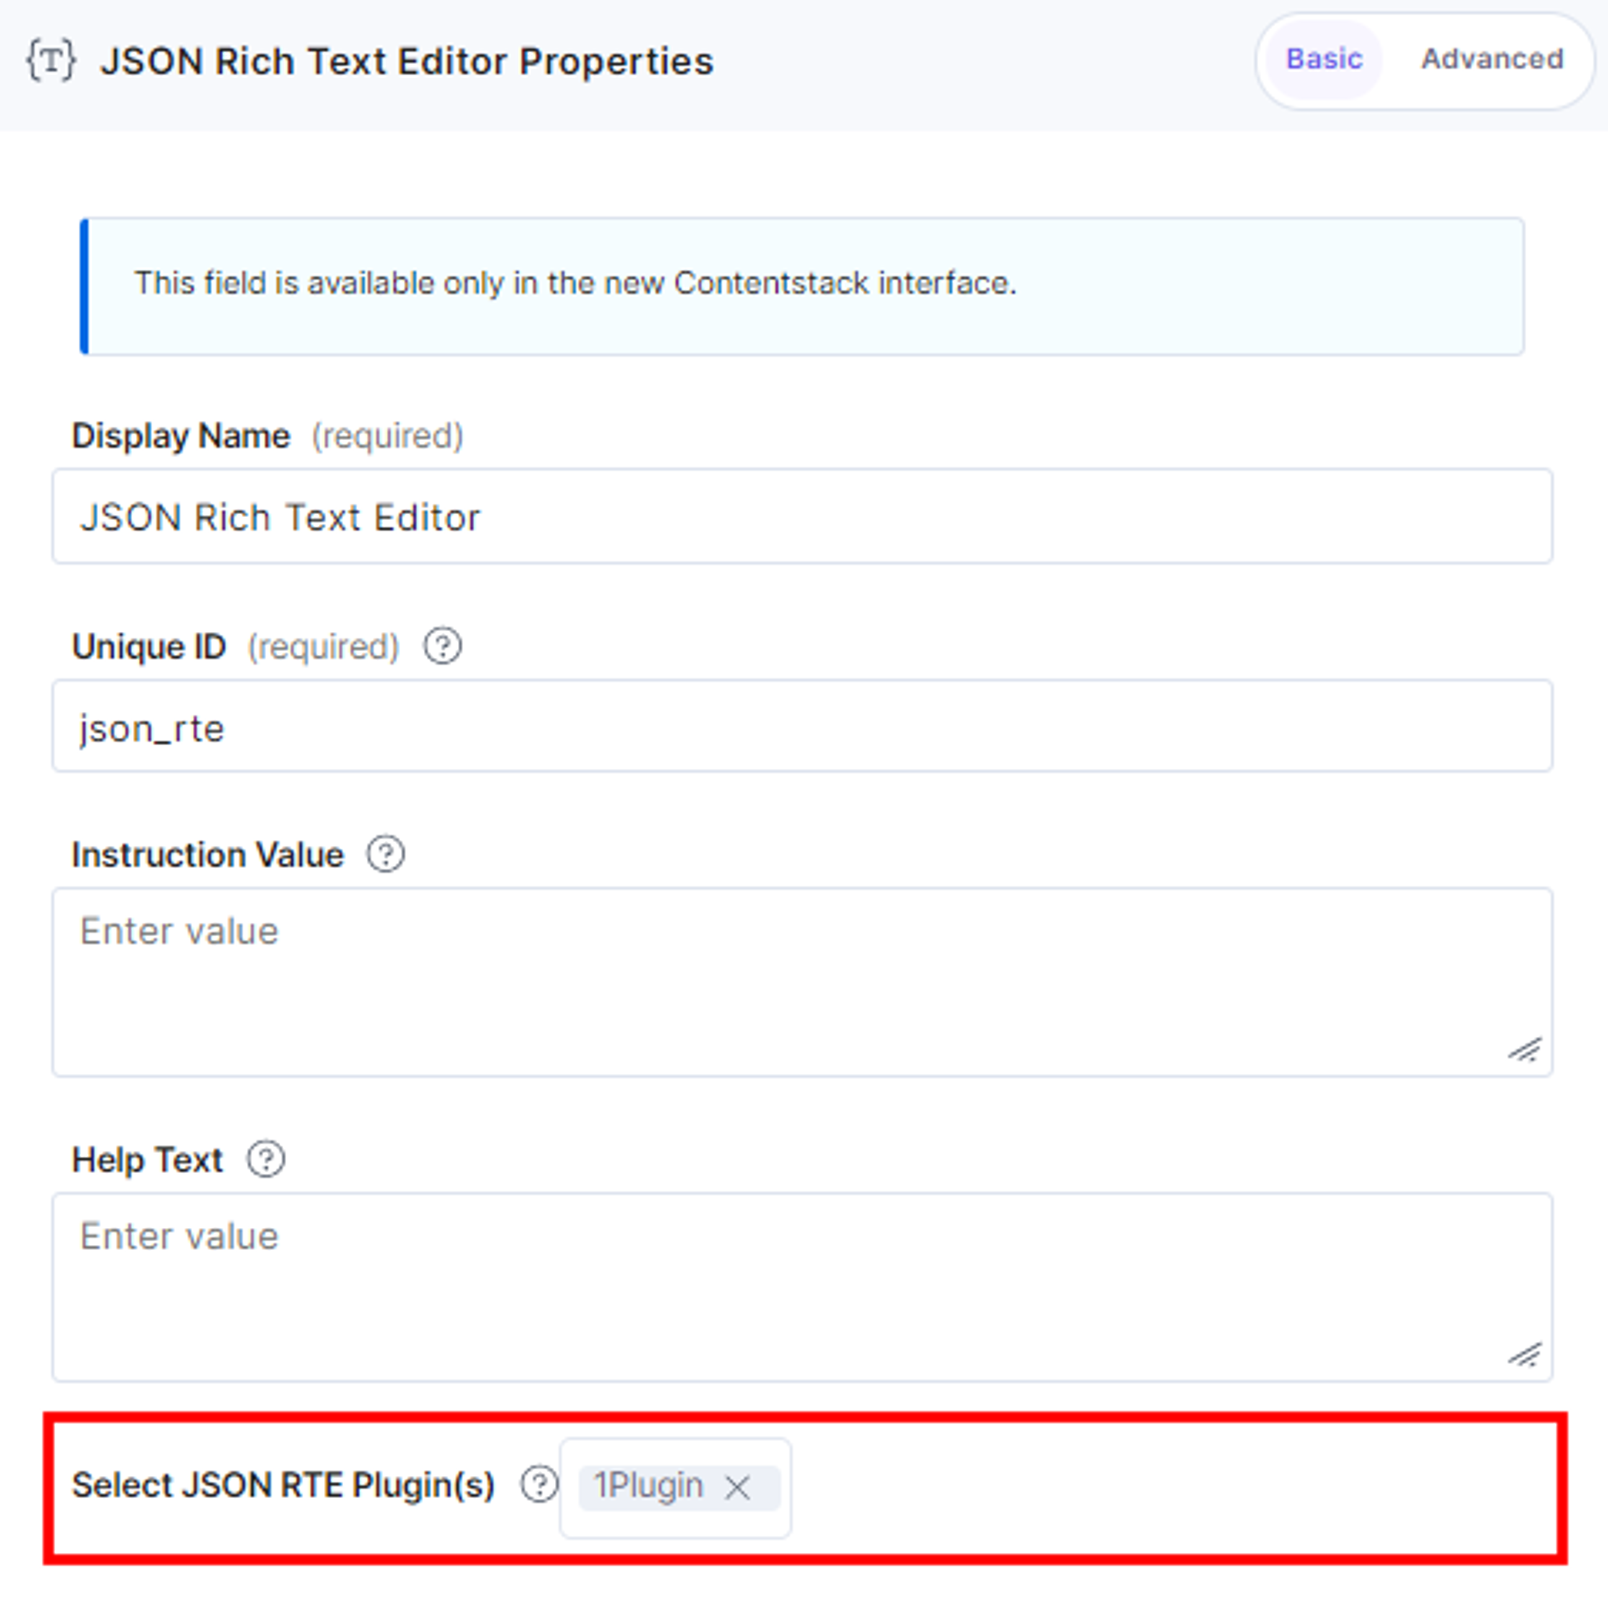Screen dimensions: 1608x1611
Task: Click the Display Name label
Action: tap(181, 436)
